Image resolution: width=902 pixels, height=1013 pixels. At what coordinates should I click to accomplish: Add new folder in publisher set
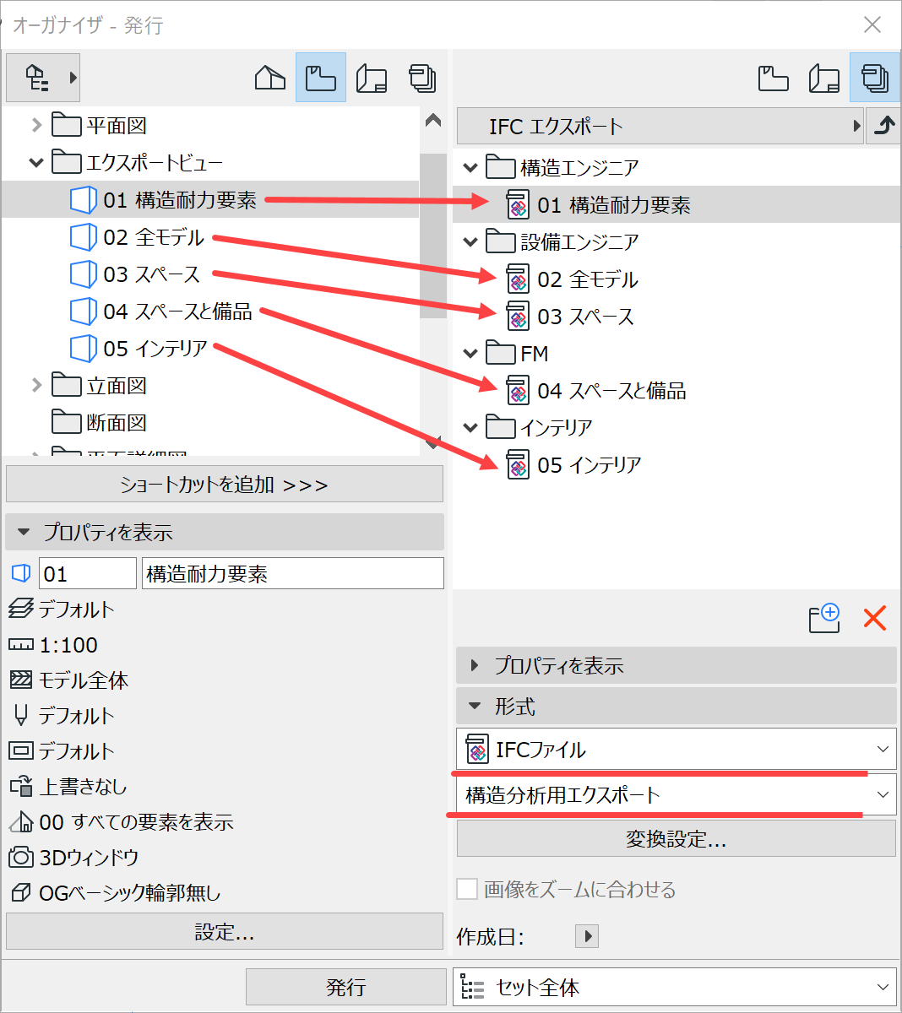(x=823, y=618)
